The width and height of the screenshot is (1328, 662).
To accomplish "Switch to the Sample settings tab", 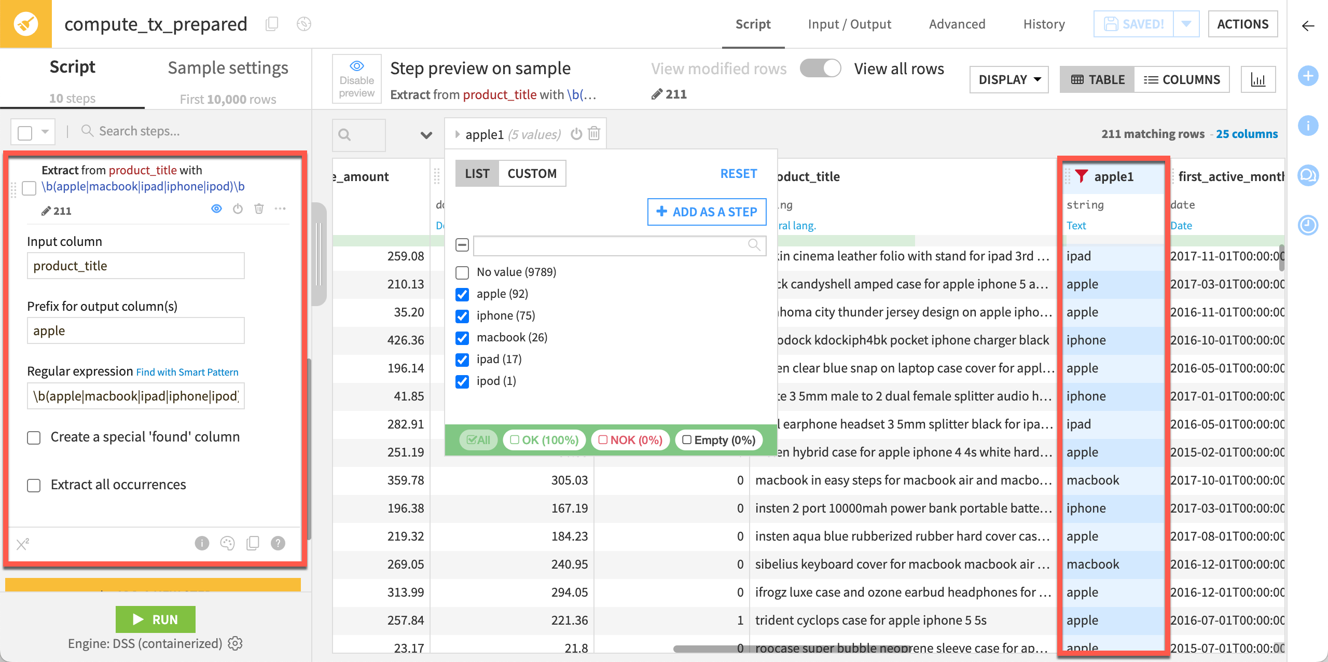I will click(228, 67).
